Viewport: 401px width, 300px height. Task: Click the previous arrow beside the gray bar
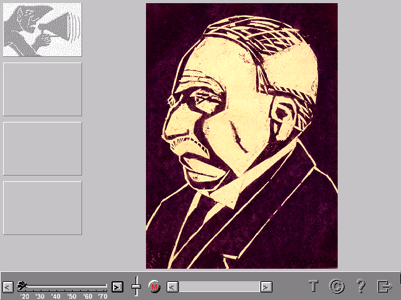(x=172, y=287)
